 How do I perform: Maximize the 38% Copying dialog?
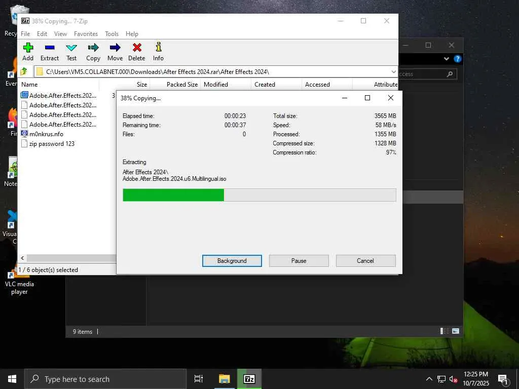coord(367,98)
